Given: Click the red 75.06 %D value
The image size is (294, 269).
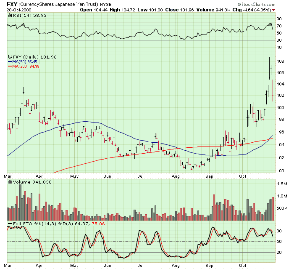Looking at the screenshot, I should [x=98, y=224].
